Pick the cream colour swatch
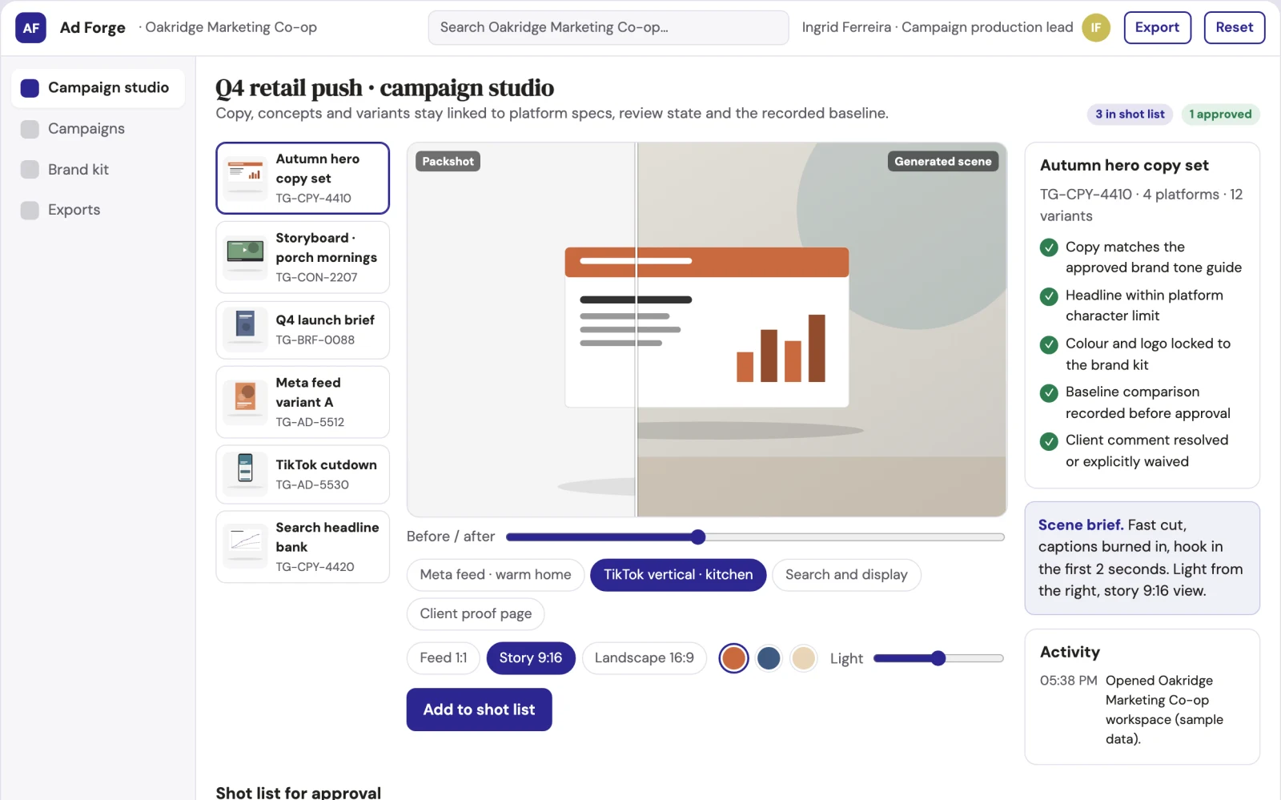The width and height of the screenshot is (1281, 800). [803, 658]
